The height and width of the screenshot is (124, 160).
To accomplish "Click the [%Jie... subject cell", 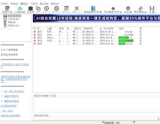I will click(x=51, y=38).
